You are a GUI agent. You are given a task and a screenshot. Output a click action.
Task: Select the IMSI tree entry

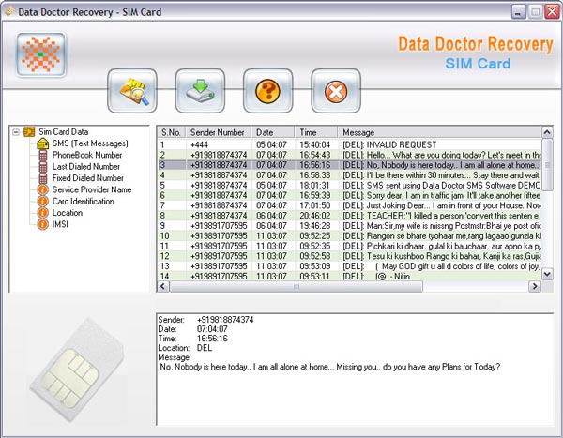pyautogui.click(x=60, y=224)
